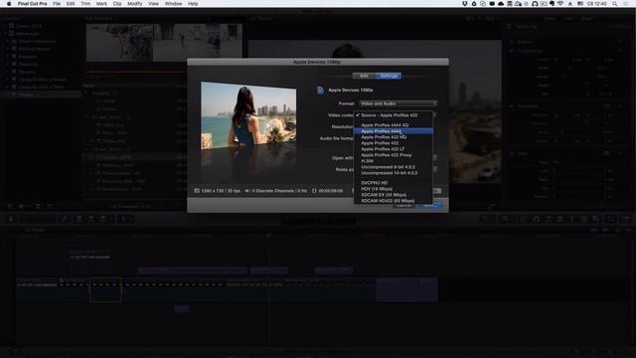Choose XDCAM HD422 (50 Mbps) codec

coord(394,201)
